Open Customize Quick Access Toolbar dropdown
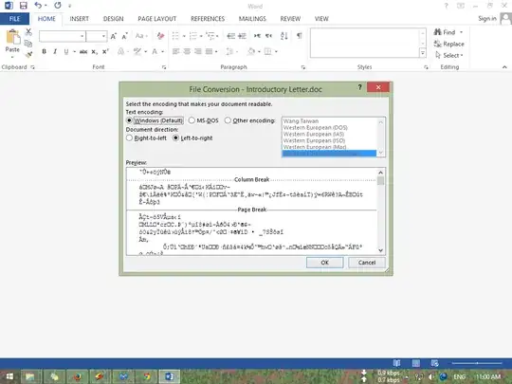 (x=69, y=6)
